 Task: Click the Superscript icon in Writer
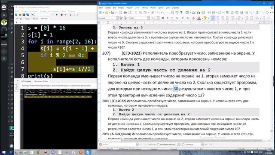(183, 18)
